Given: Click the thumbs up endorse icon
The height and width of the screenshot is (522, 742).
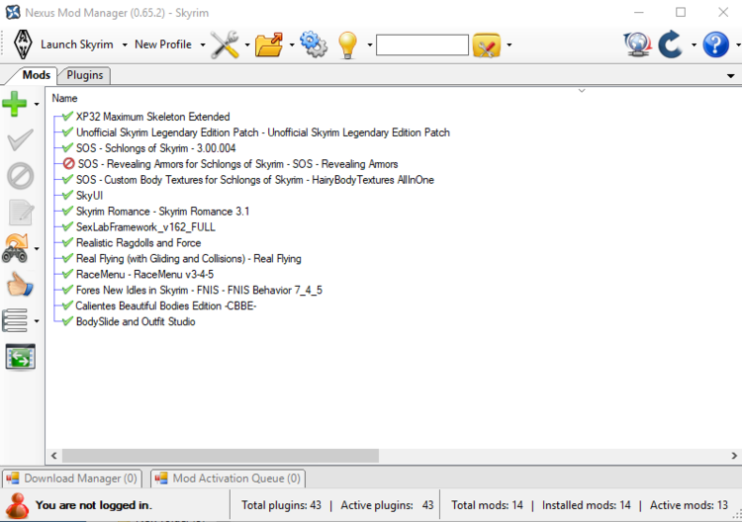Looking at the screenshot, I should coord(20,285).
